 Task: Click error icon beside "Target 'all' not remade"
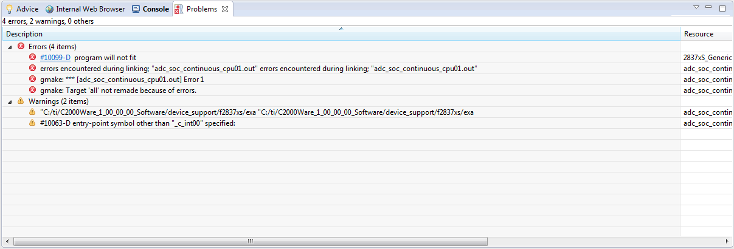(x=32, y=90)
